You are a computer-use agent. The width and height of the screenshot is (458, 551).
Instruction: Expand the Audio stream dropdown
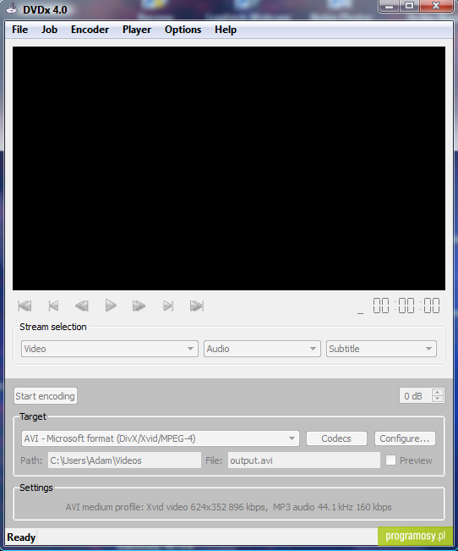[262, 349]
